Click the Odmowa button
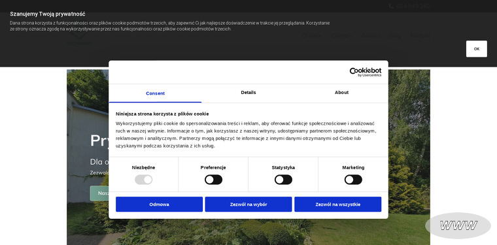The height and width of the screenshot is (245, 497). 159,204
